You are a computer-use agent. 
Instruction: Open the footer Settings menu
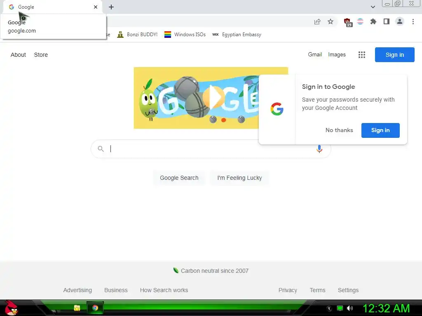[348, 290]
